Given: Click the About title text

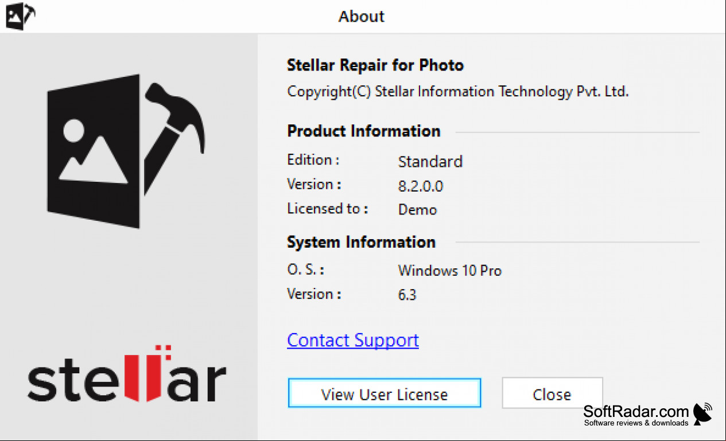Looking at the screenshot, I should pyautogui.click(x=362, y=16).
